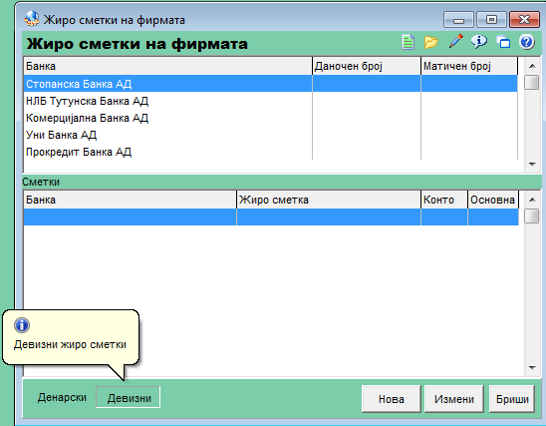546x426 pixels.
Task: Click the blue windows cascade icon
Action: 503,42
